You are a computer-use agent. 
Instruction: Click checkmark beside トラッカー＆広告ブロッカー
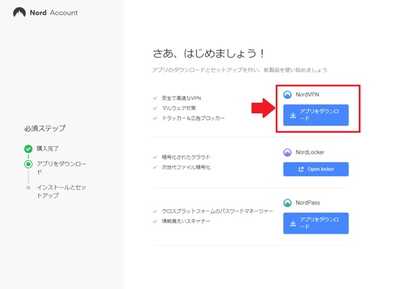pyautogui.click(x=155, y=118)
